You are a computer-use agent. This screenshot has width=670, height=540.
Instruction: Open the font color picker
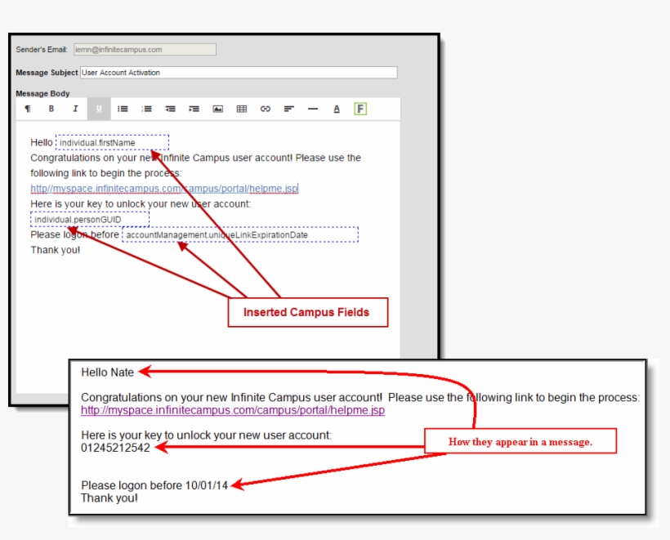pyautogui.click(x=337, y=109)
